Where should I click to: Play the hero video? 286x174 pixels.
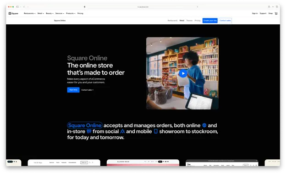click(x=183, y=73)
